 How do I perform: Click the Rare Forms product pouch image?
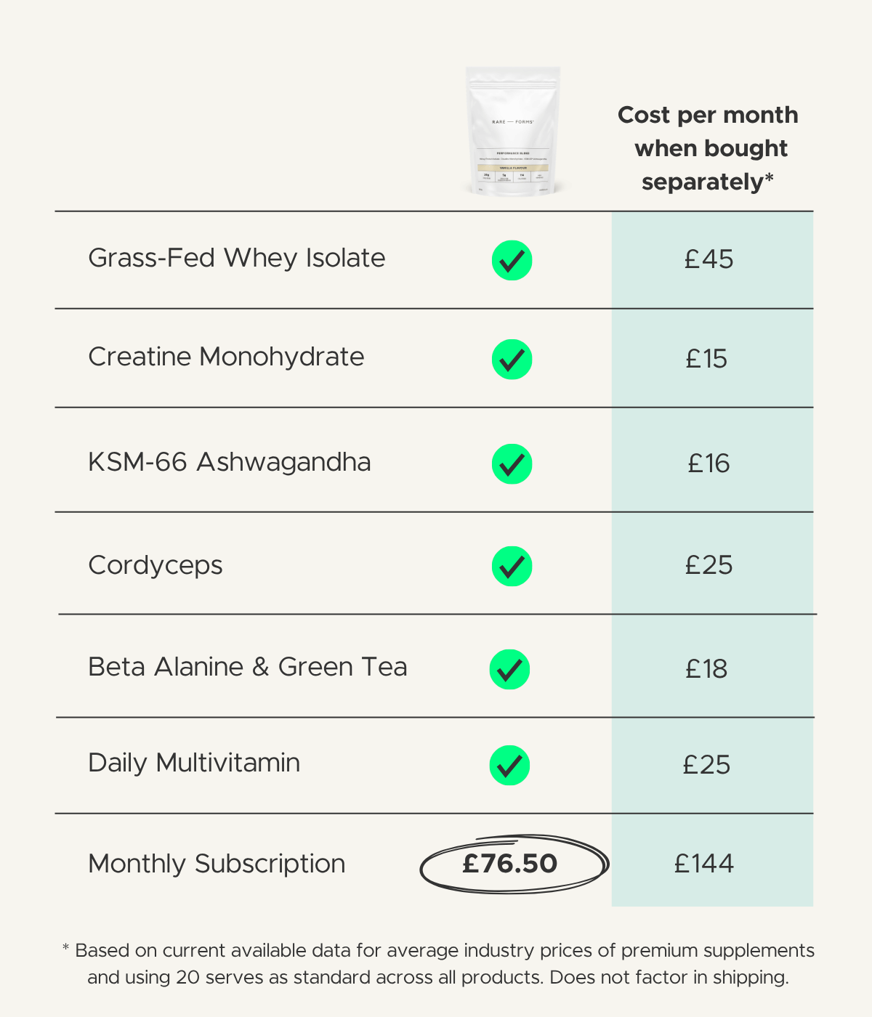[513, 131]
